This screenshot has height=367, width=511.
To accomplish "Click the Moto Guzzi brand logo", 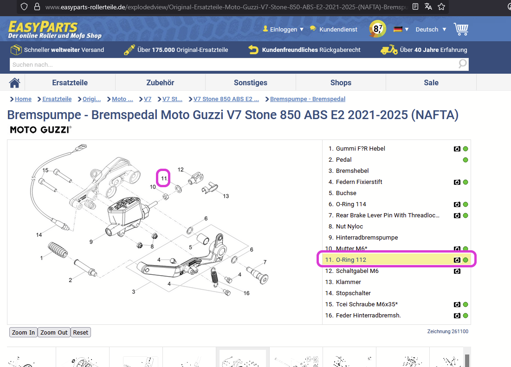I will pos(41,130).
